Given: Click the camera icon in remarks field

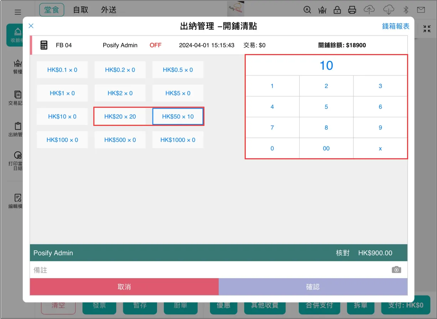Looking at the screenshot, I should point(396,270).
